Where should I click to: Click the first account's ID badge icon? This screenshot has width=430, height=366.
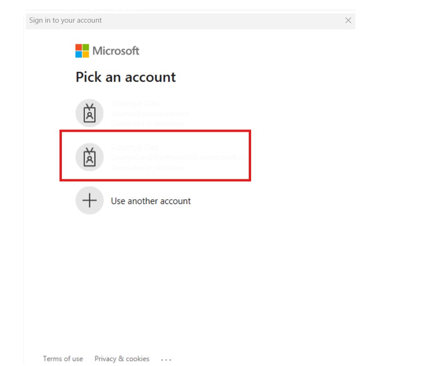click(x=89, y=113)
